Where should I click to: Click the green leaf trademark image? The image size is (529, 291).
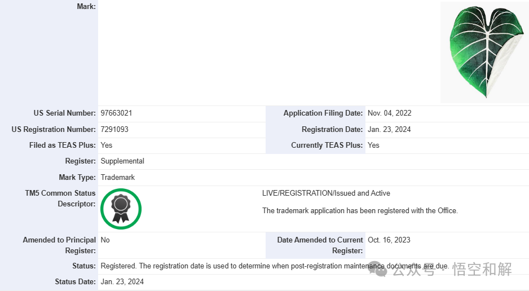click(x=484, y=52)
